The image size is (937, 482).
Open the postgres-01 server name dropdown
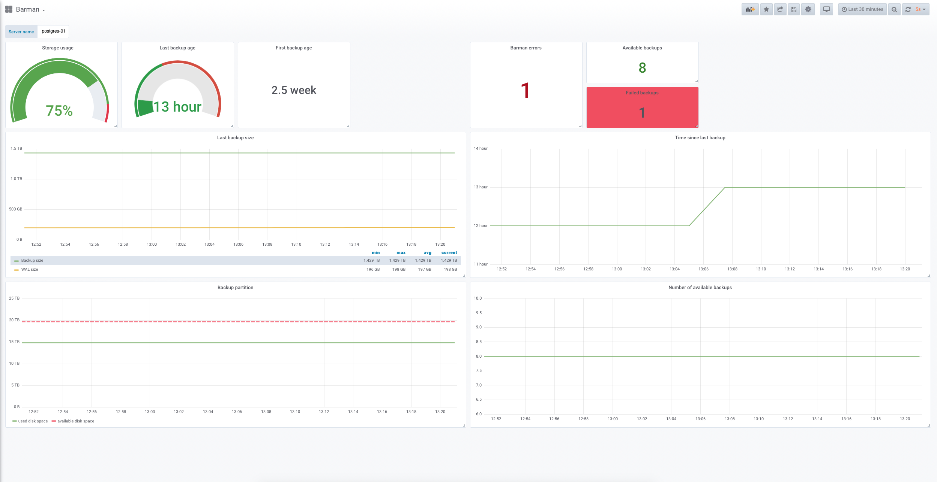[53, 31]
